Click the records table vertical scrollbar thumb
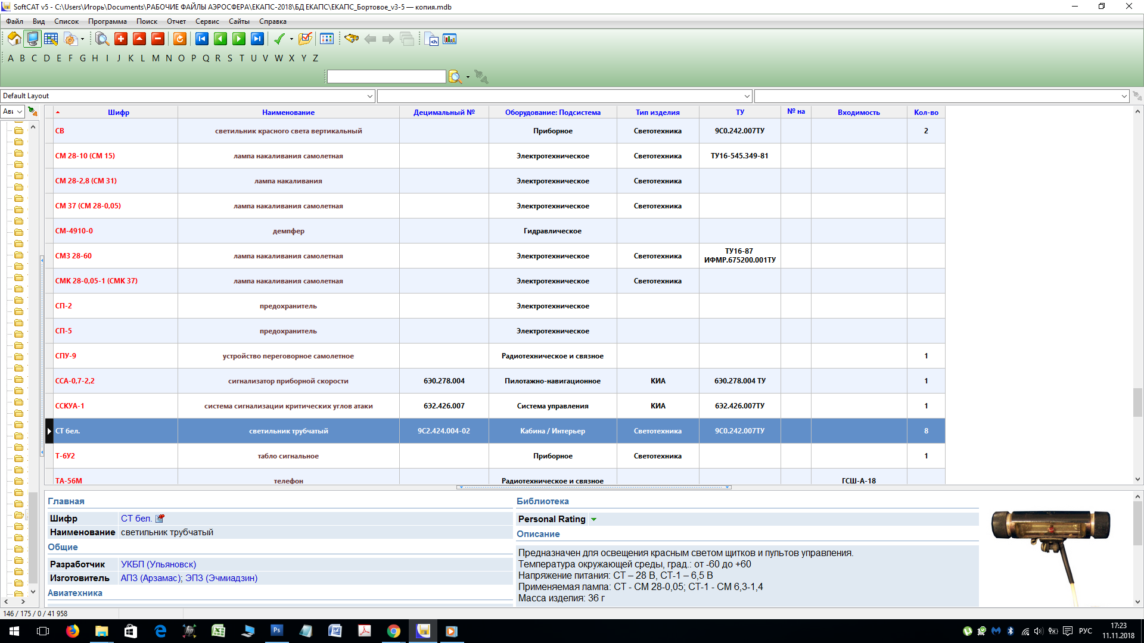1144x643 pixels. [x=1137, y=402]
